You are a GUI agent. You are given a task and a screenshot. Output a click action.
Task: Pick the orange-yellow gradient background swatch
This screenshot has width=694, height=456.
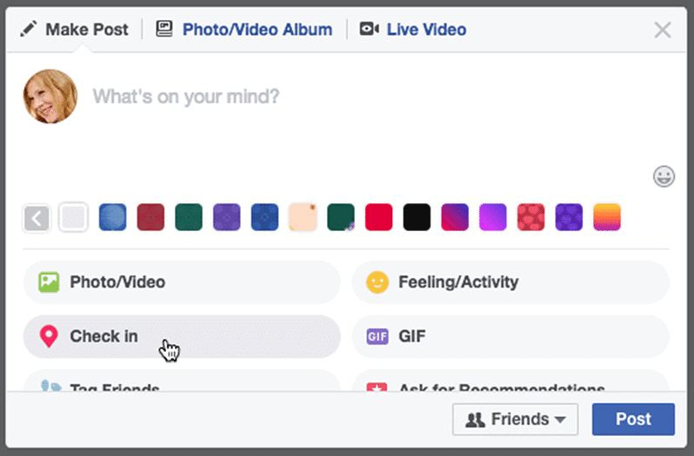click(607, 217)
